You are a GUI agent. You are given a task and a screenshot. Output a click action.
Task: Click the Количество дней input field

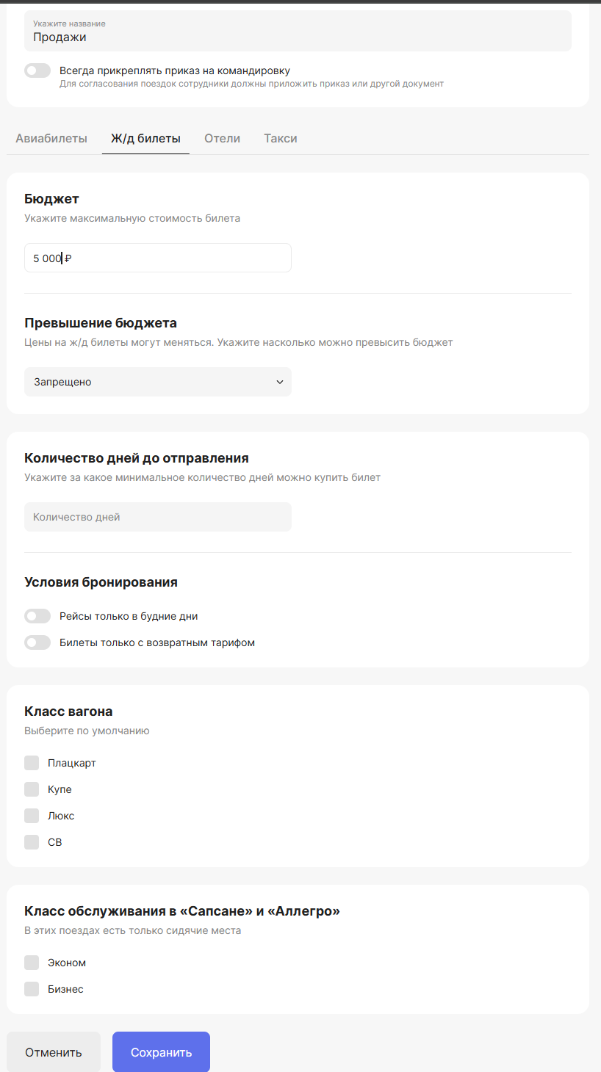tap(158, 517)
